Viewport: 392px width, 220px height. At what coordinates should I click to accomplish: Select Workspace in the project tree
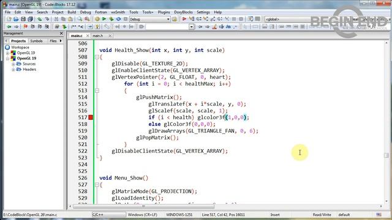20,48
